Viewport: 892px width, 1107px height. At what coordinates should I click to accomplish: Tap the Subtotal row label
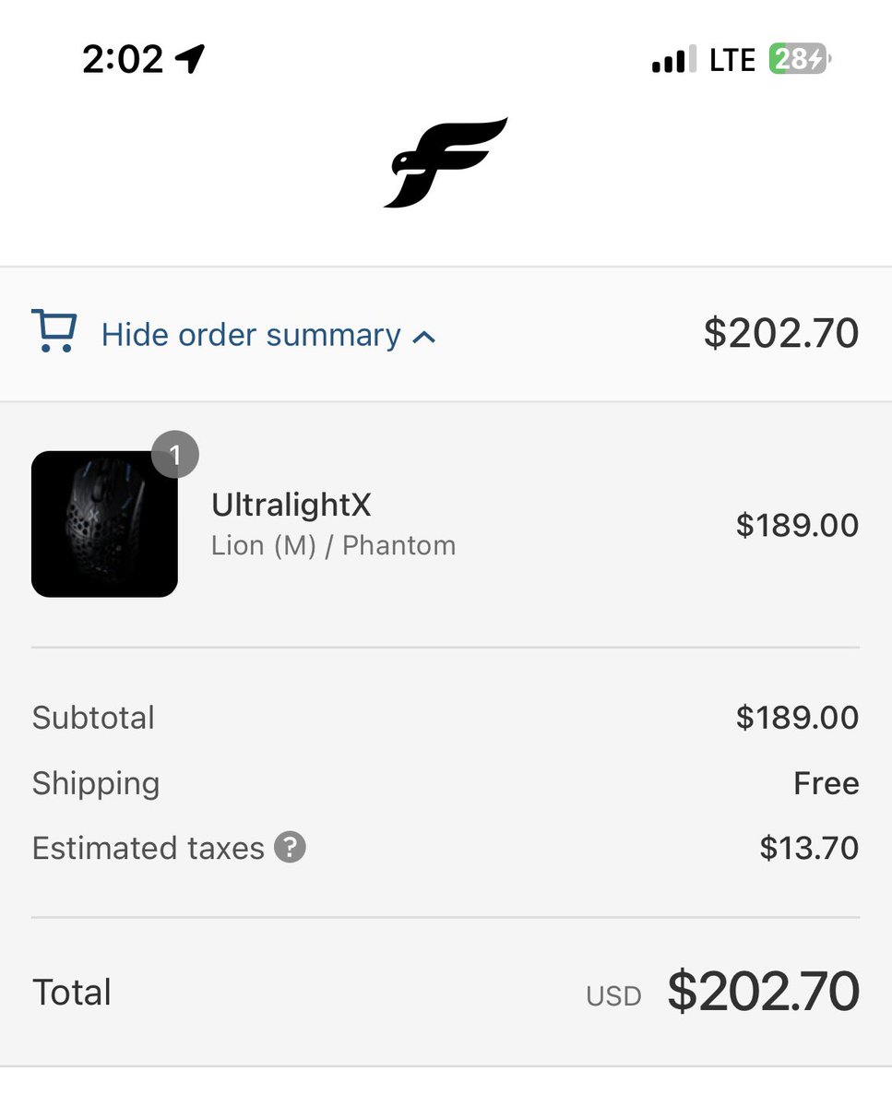[x=93, y=718]
